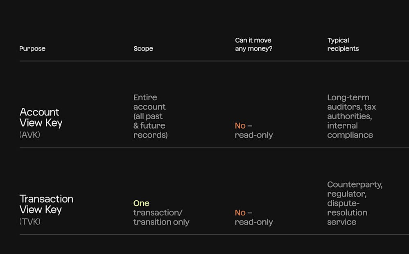Select the Account View Key title
Viewport: 409px width, 254px height.
[x=41, y=118]
